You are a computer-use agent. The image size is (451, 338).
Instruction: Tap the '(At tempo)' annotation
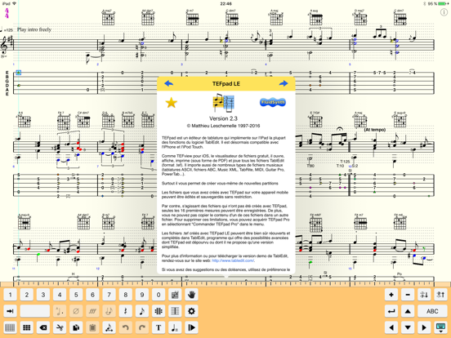point(375,130)
